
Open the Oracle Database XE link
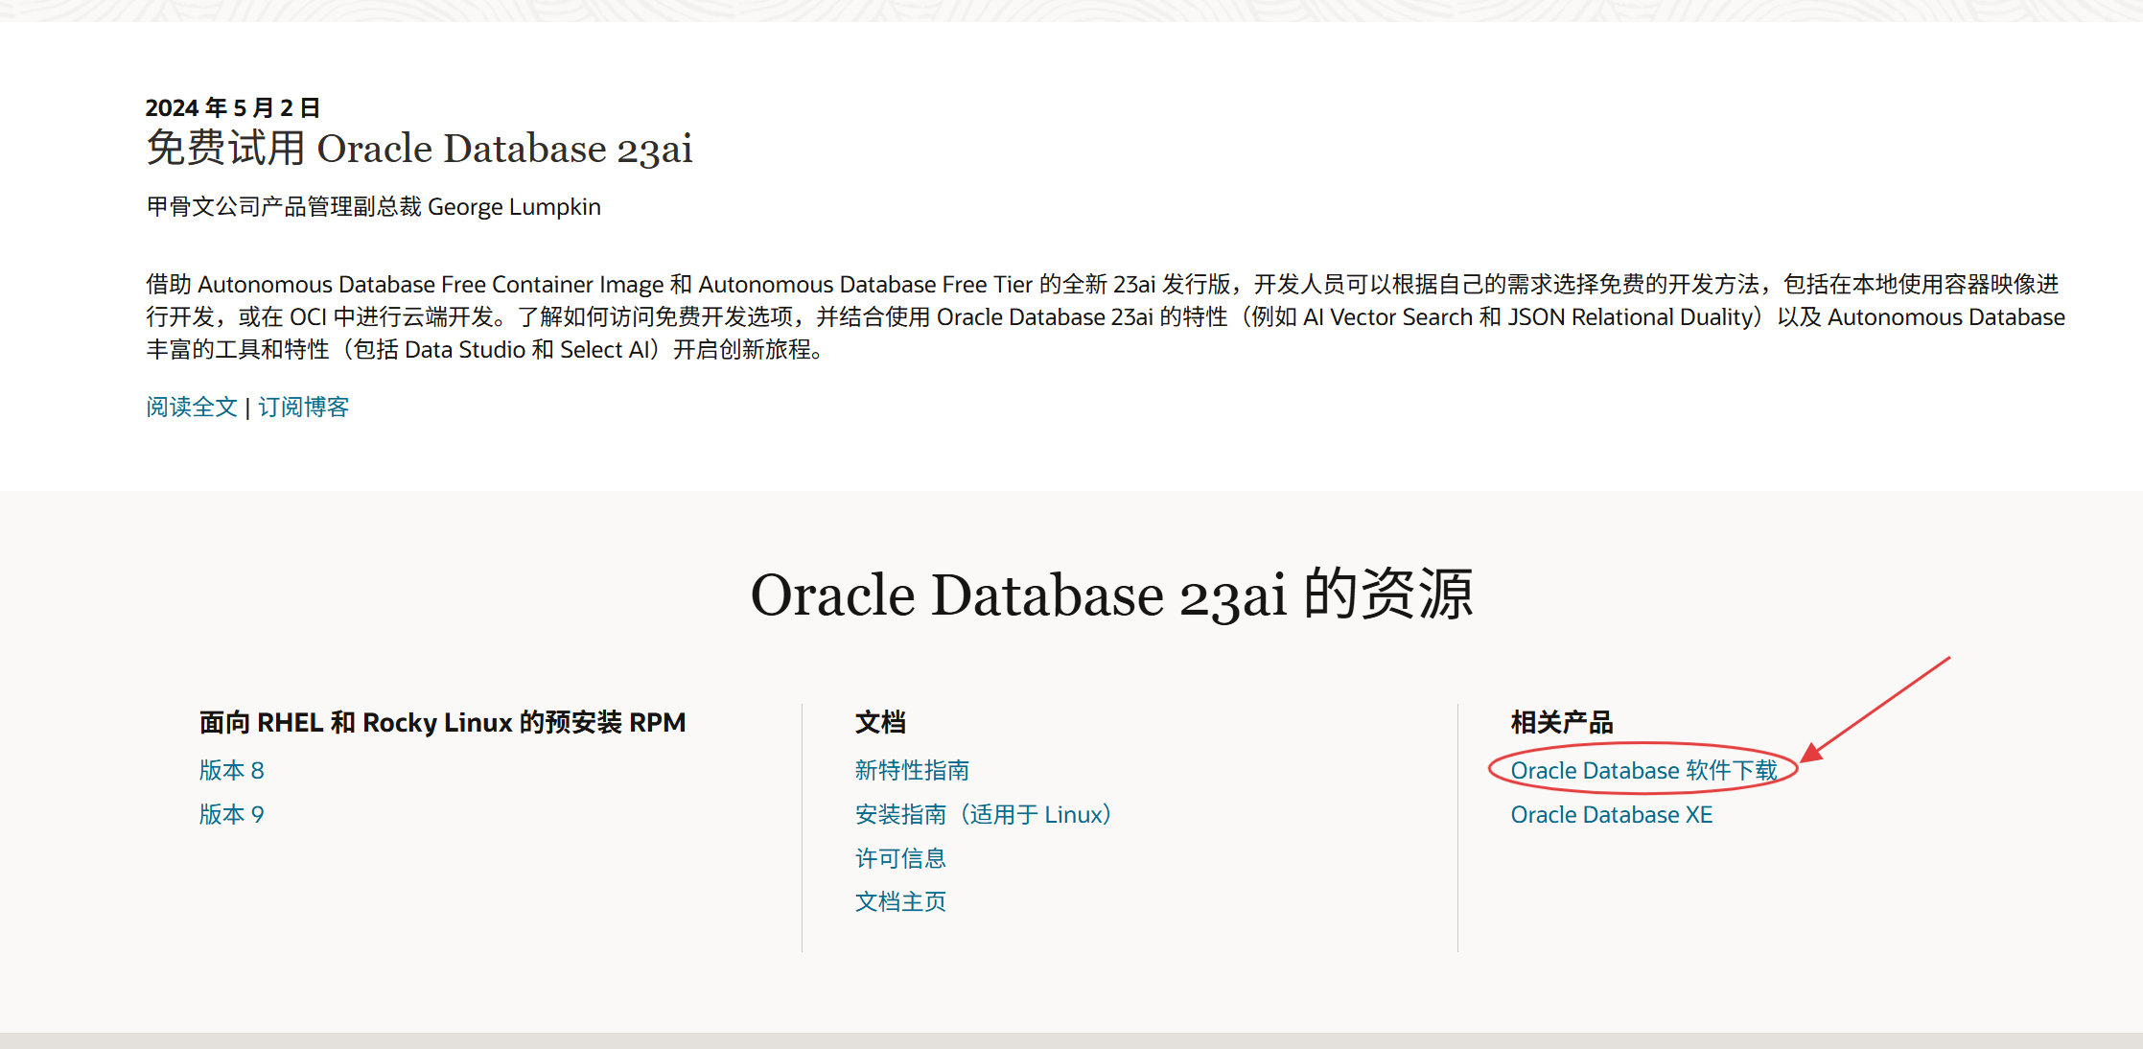click(1611, 814)
